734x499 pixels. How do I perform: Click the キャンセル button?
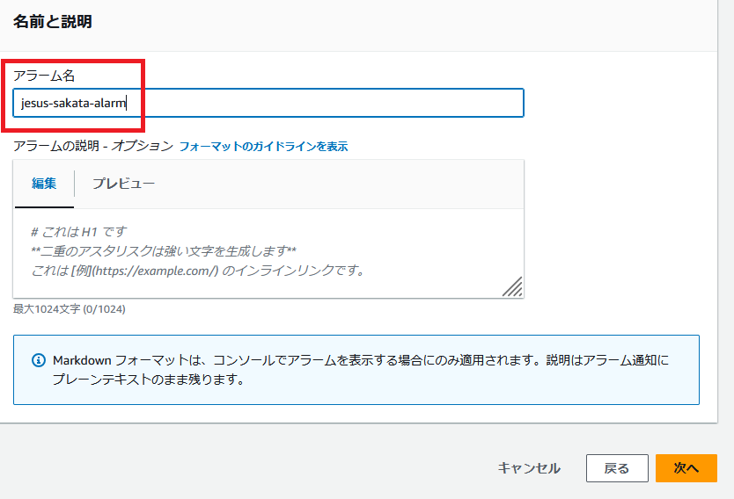(529, 468)
